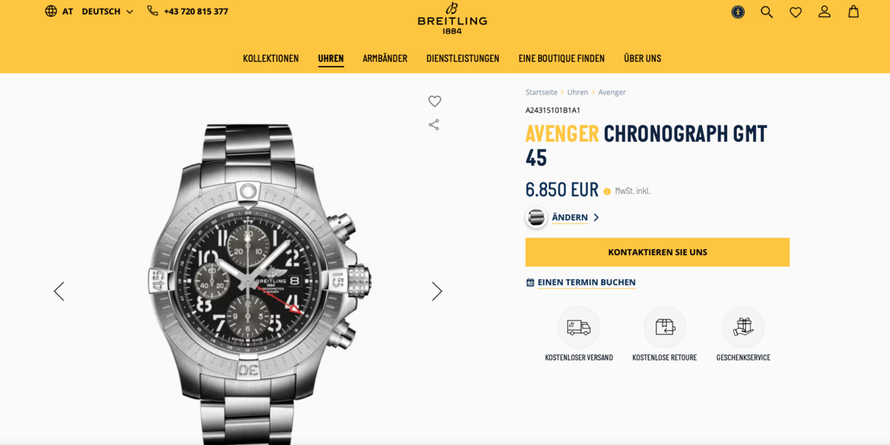Show previous watch image with left arrow
Image resolution: width=890 pixels, height=445 pixels.
coord(59,291)
